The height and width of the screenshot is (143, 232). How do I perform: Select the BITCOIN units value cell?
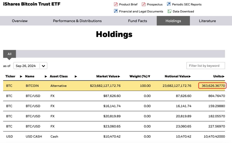212,86
